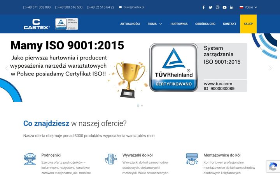Open the Obróbka CNC menu item
Viewport: 280px width, 175px height.
tap(205, 24)
